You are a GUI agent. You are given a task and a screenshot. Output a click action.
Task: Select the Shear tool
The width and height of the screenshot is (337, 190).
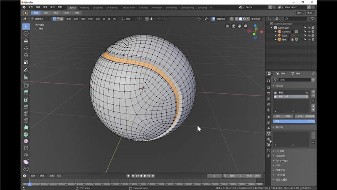pyautogui.click(x=26, y=162)
